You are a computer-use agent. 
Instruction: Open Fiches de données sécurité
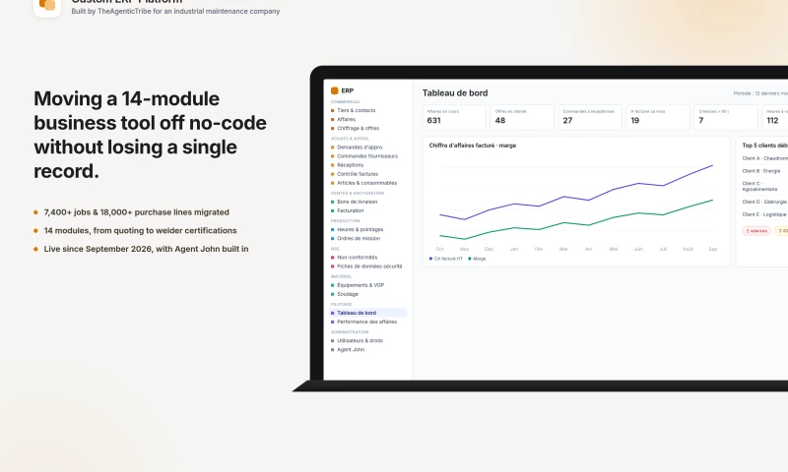click(369, 266)
